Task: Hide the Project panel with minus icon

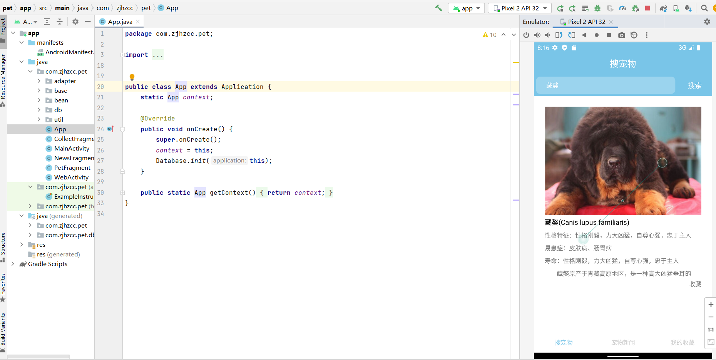Action: coord(88,22)
